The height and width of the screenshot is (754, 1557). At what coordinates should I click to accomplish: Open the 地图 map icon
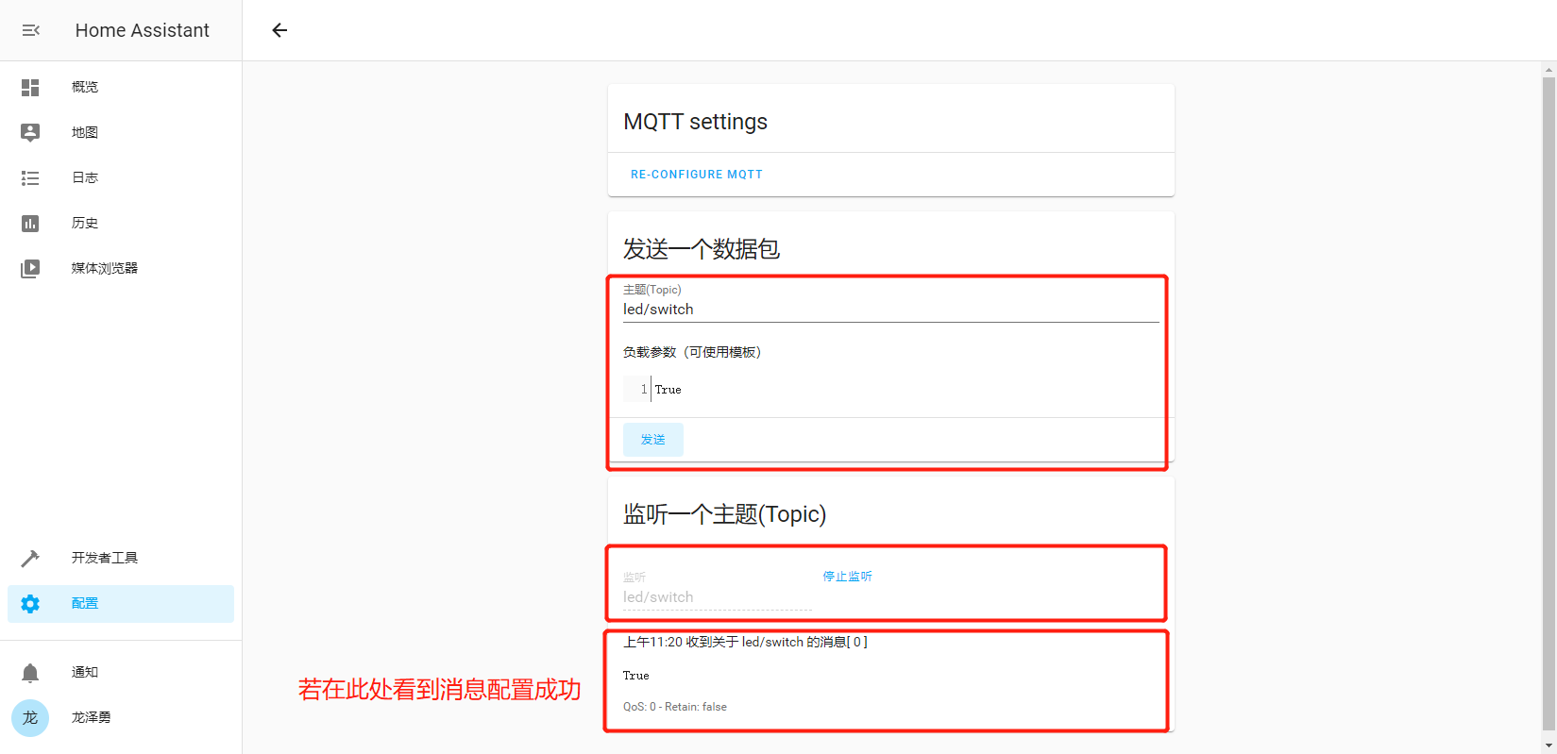click(30, 132)
